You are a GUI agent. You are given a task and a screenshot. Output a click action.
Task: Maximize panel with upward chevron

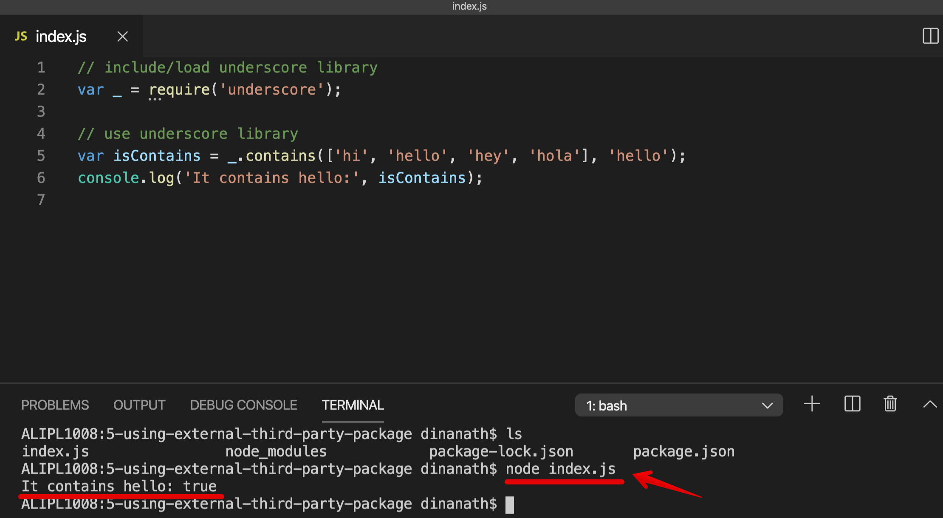point(930,404)
